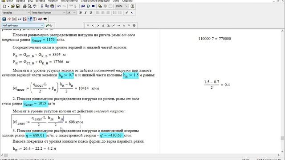Image resolution: width=285 pixels, height=160 pixels.
Task: Open the Calculus palette icon
Action: pyautogui.click(x=25, y=19)
